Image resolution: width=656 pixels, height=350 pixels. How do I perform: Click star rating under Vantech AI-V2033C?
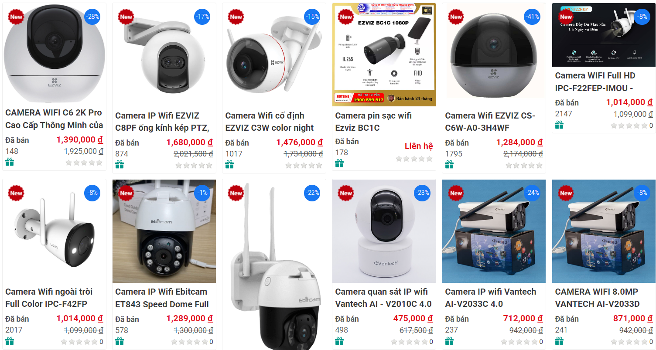[x=519, y=342]
